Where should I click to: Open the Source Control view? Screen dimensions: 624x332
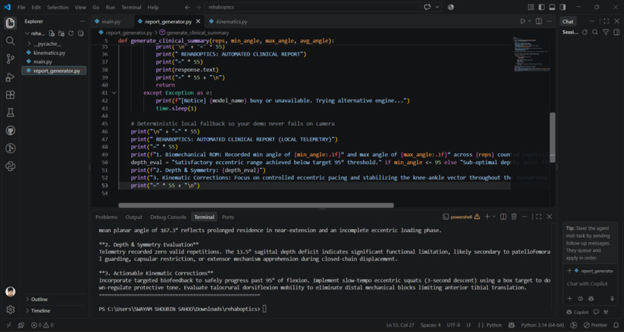[x=10, y=59]
